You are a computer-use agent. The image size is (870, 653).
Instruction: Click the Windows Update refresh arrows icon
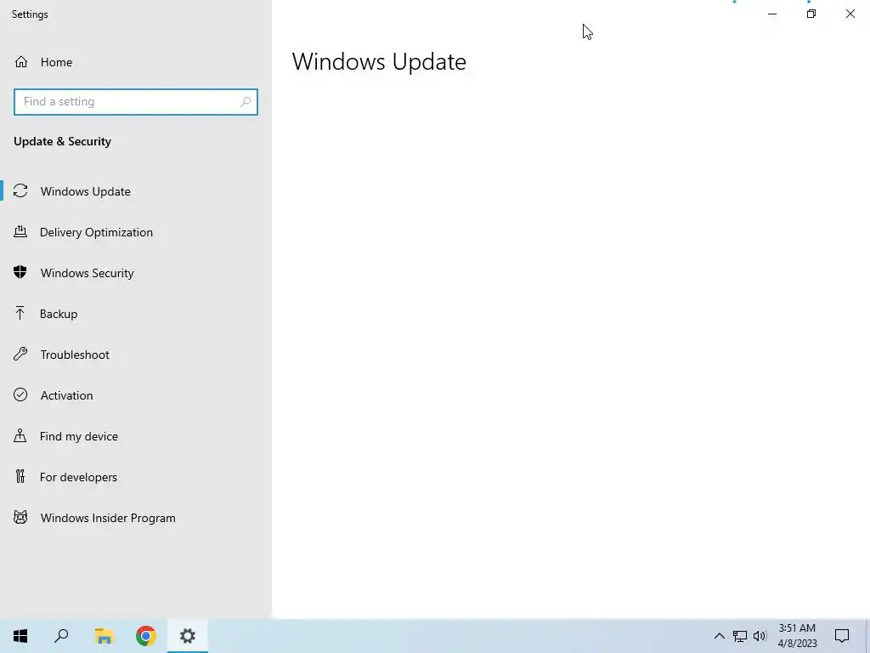[x=20, y=191]
